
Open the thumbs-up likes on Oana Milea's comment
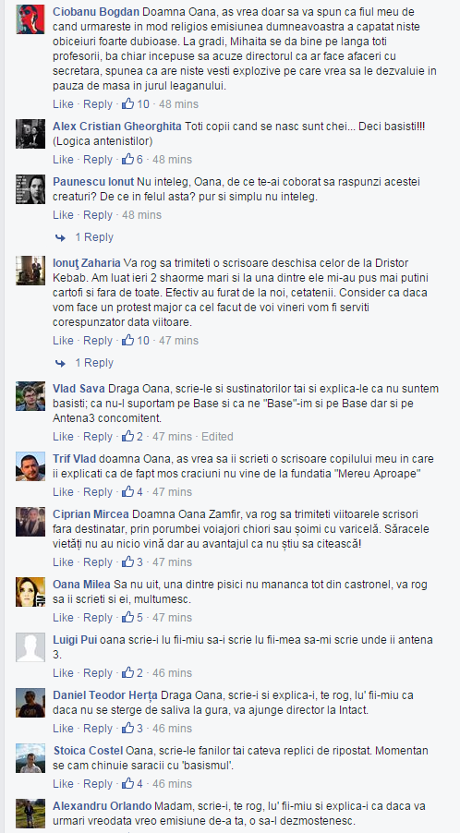(x=132, y=617)
